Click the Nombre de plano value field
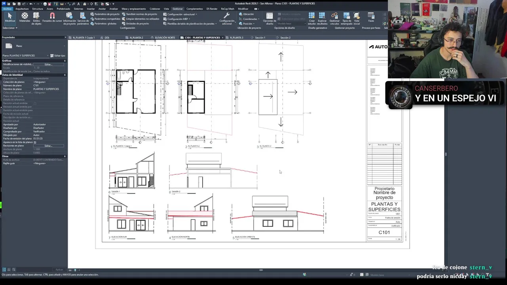507x285 pixels. pyautogui.click(x=48, y=89)
